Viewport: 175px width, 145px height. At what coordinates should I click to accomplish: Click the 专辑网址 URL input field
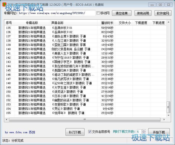57,13
